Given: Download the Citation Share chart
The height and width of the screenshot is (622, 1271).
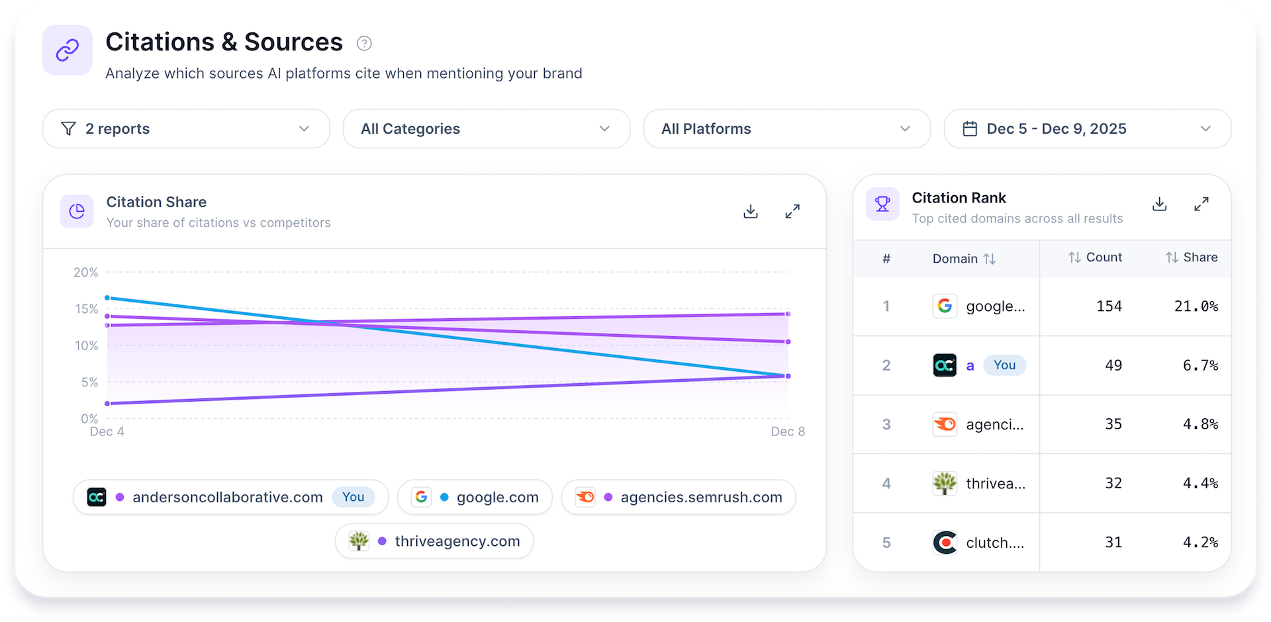Looking at the screenshot, I should pos(750,211).
